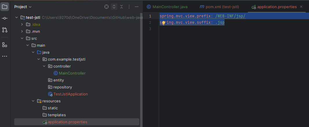Screen dimensions: 309x127
Task: Open the Project view dropdown
Action: 23,7
